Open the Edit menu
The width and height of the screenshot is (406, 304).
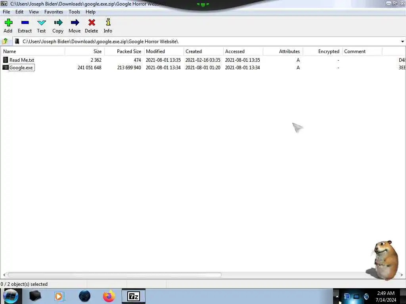tap(19, 12)
